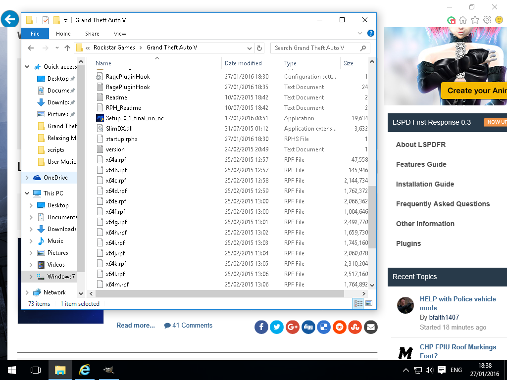Open the View ribbon tab
507x380 pixels.
120,34
